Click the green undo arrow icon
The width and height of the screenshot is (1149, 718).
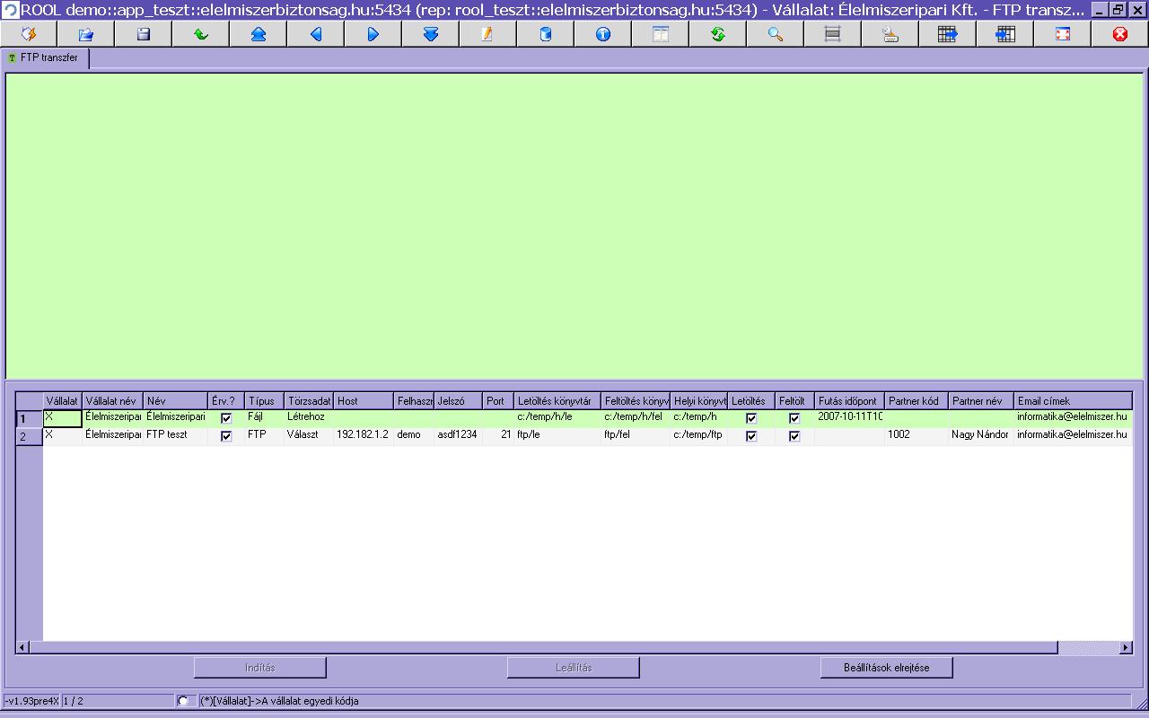coord(200,34)
